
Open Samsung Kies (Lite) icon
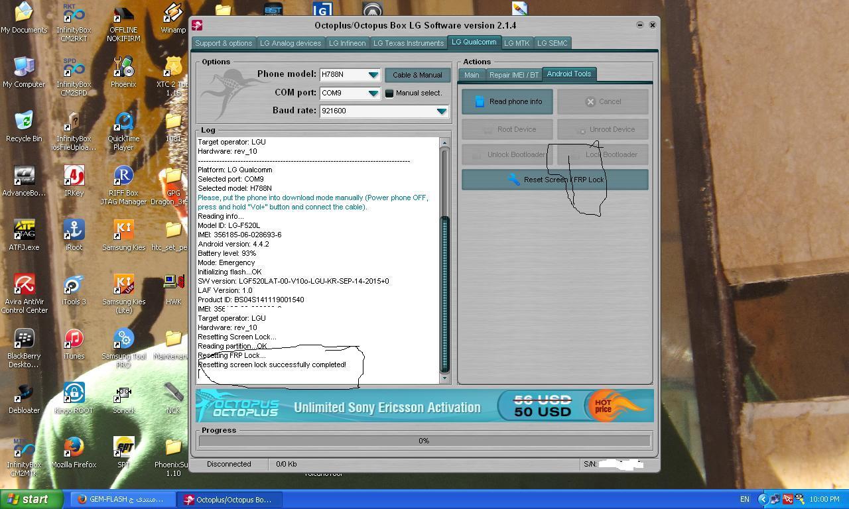point(123,294)
